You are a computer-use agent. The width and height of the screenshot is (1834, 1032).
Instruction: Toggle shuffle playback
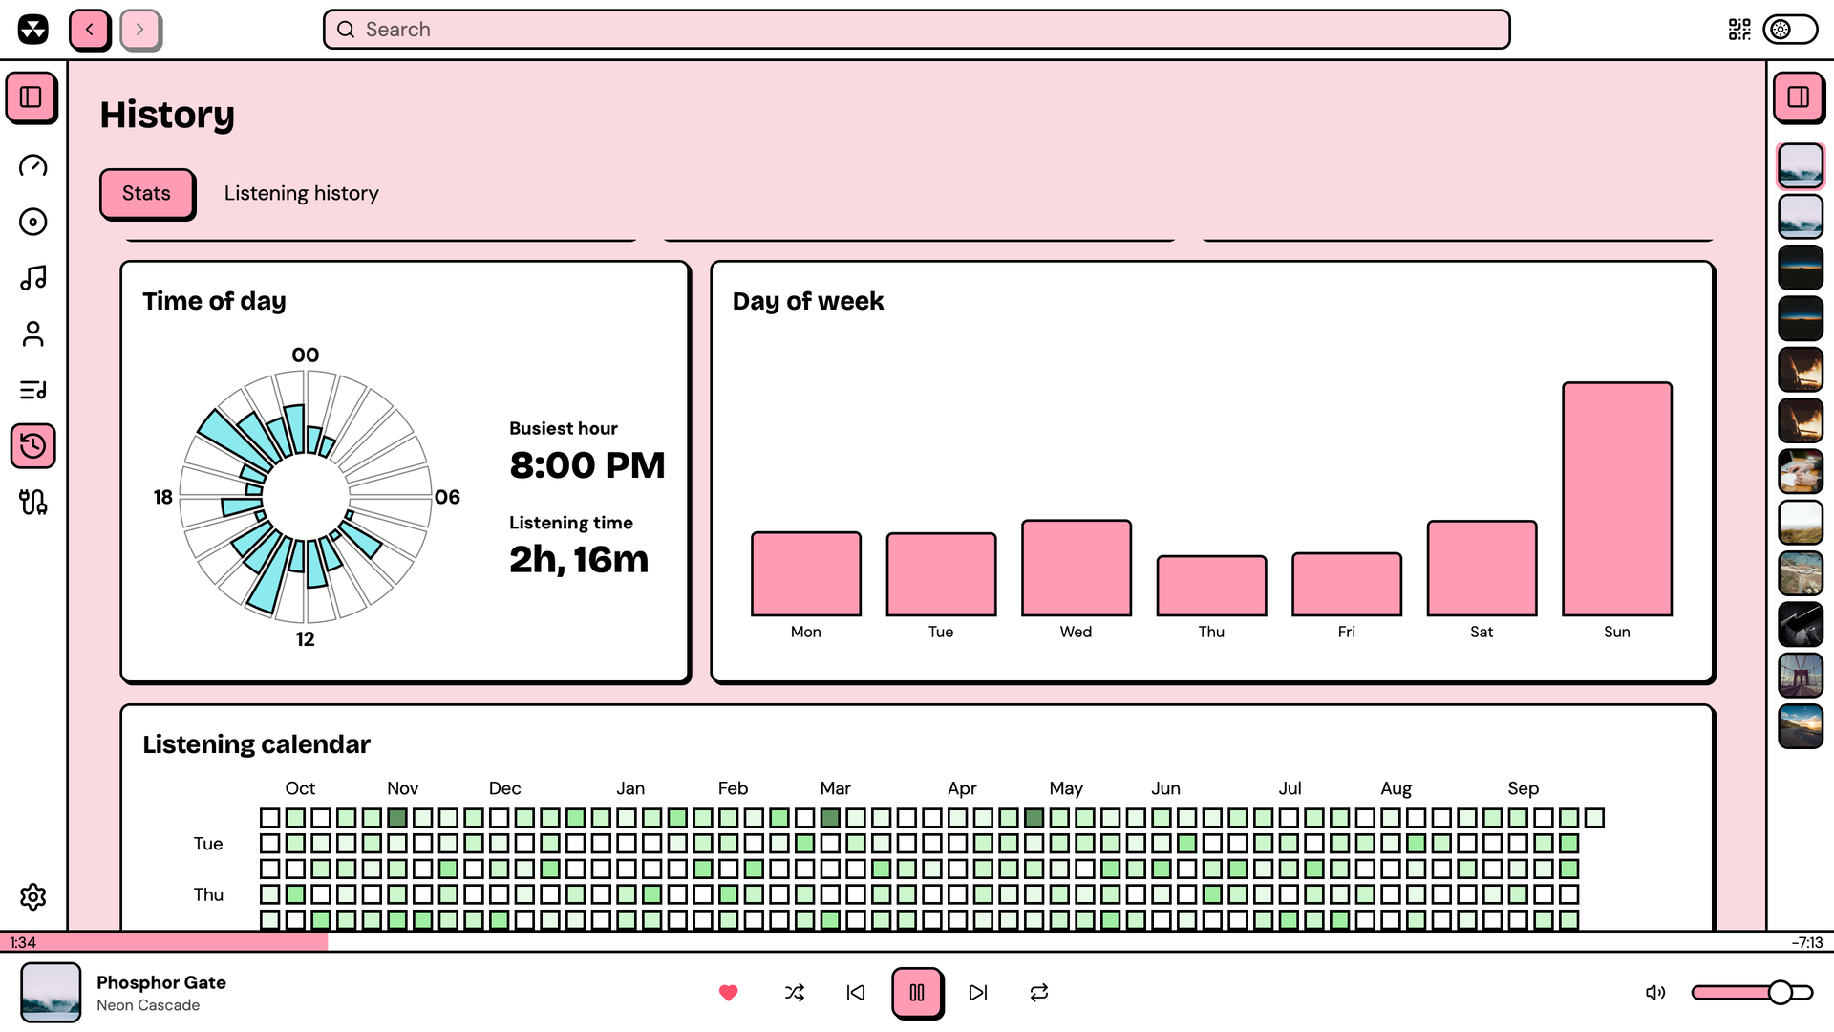coord(795,993)
